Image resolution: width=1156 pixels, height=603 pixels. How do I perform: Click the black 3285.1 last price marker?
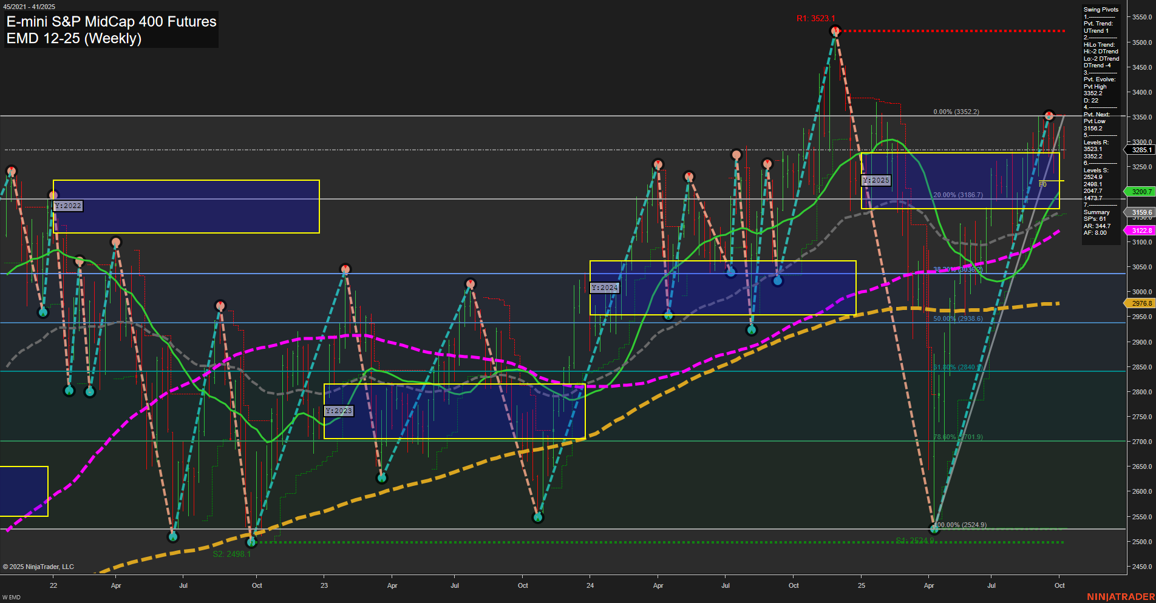[1140, 150]
